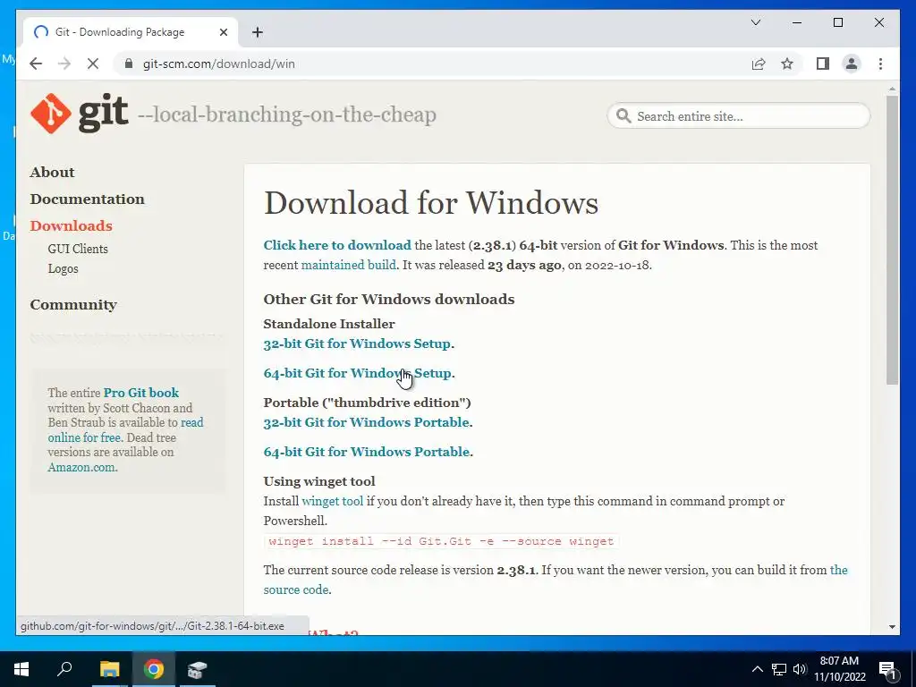Click the volume speaker tray icon
916x687 pixels.
(x=800, y=669)
